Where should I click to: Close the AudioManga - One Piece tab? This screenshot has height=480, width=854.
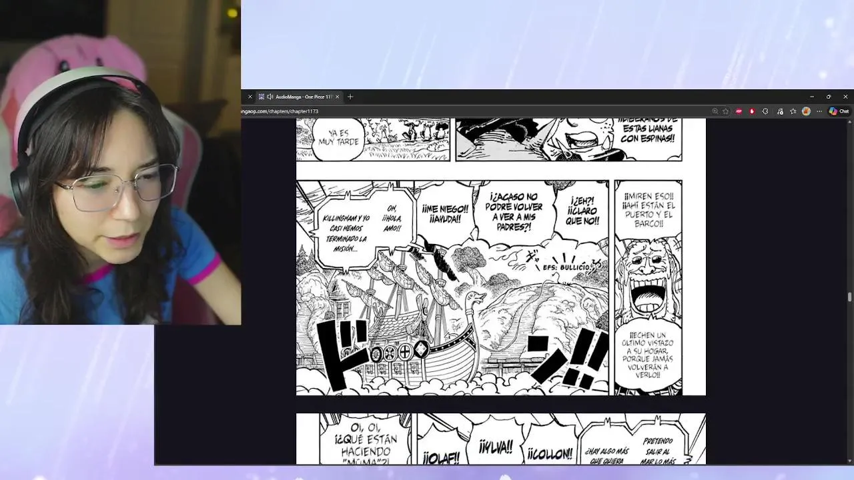pyautogui.click(x=337, y=97)
